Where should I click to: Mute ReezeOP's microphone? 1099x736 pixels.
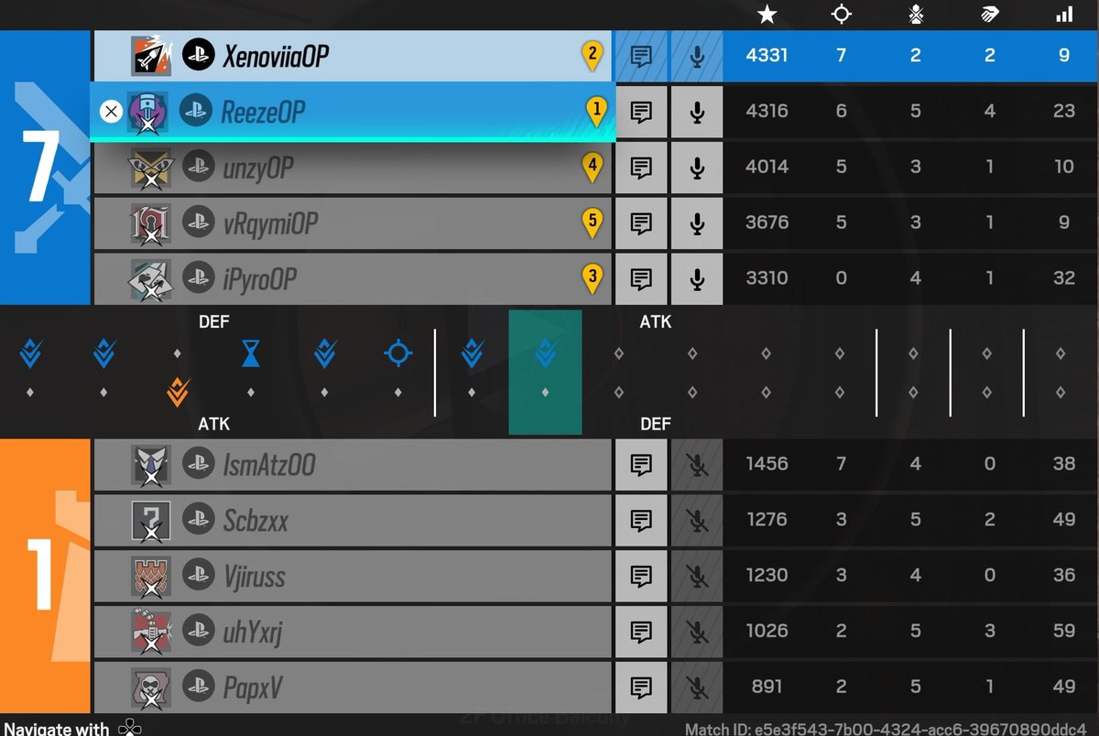(697, 112)
